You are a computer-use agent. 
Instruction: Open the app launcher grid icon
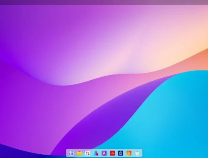coord(71,153)
